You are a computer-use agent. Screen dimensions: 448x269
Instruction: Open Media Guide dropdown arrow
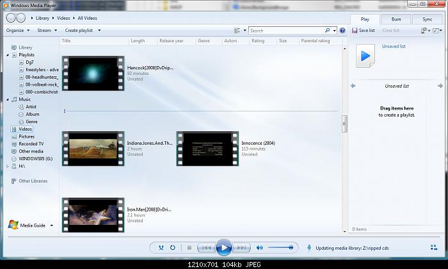[52, 225]
